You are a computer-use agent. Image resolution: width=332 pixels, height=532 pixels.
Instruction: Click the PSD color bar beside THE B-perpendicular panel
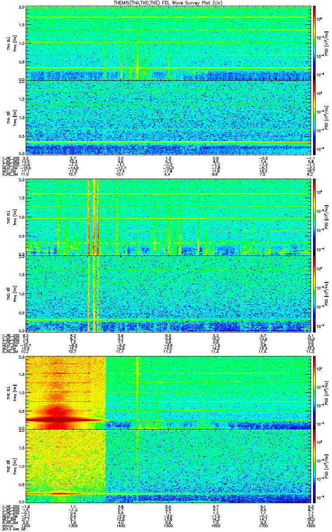pyautogui.click(x=314, y=393)
